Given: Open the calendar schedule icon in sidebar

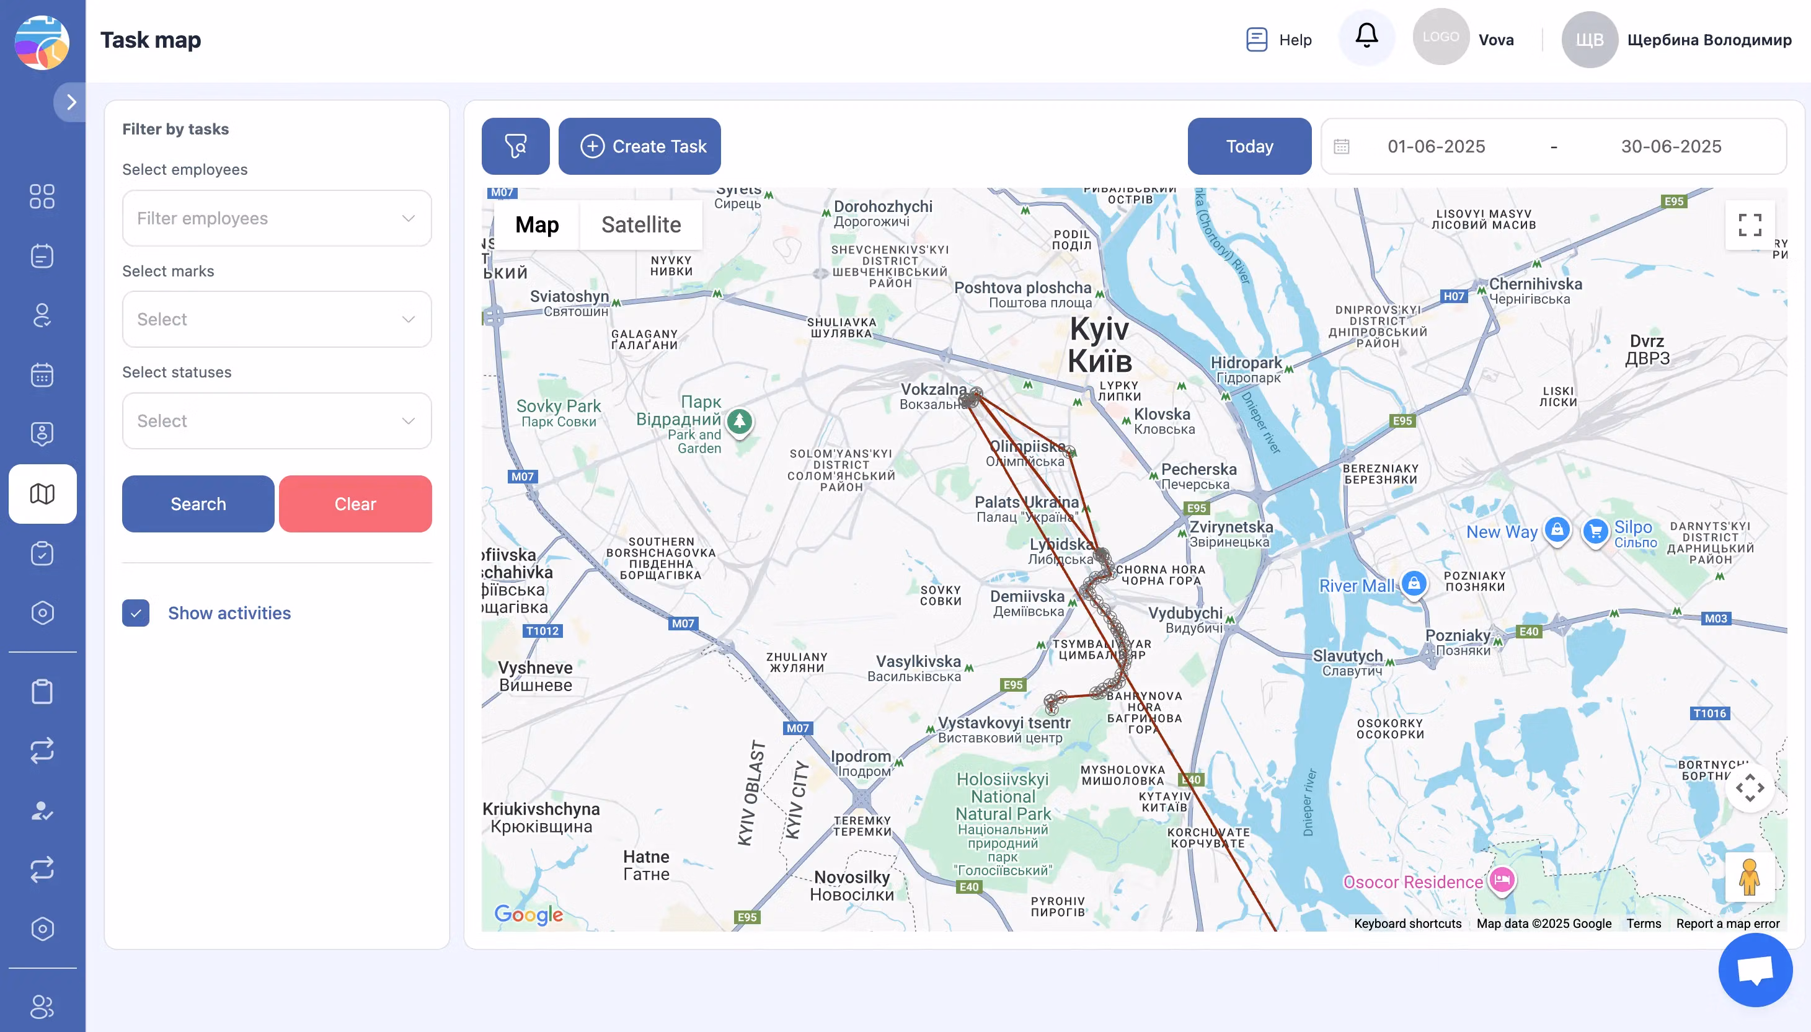Looking at the screenshot, I should pyautogui.click(x=43, y=374).
